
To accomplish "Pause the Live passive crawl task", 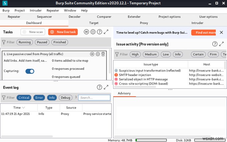I will coord(92,54).
